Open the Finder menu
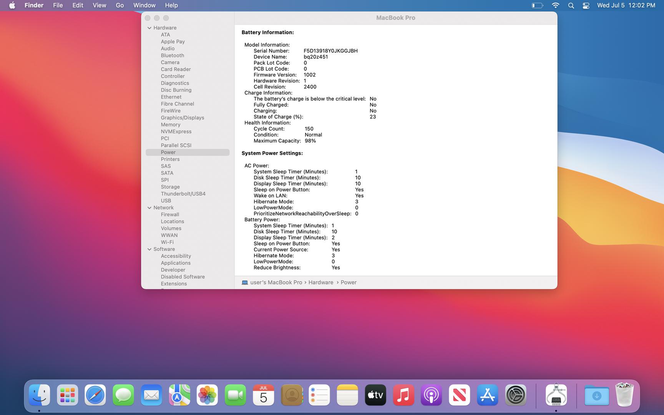Screen dimensions: 664x415 pos(34,5)
